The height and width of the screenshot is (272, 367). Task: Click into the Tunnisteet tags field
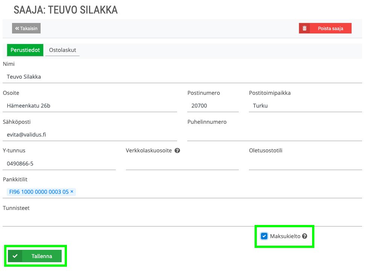click(x=182, y=220)
